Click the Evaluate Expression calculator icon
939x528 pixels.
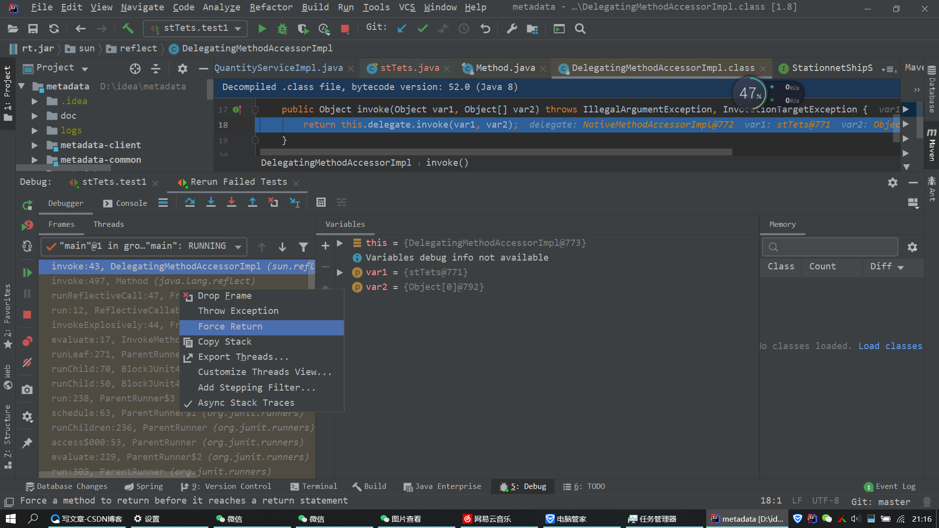(321, 202)
